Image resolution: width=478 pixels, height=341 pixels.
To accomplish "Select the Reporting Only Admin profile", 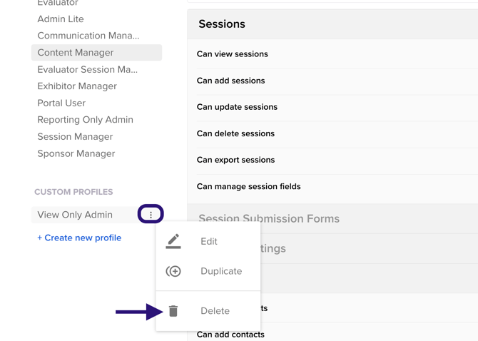I will tap(86, 120).
